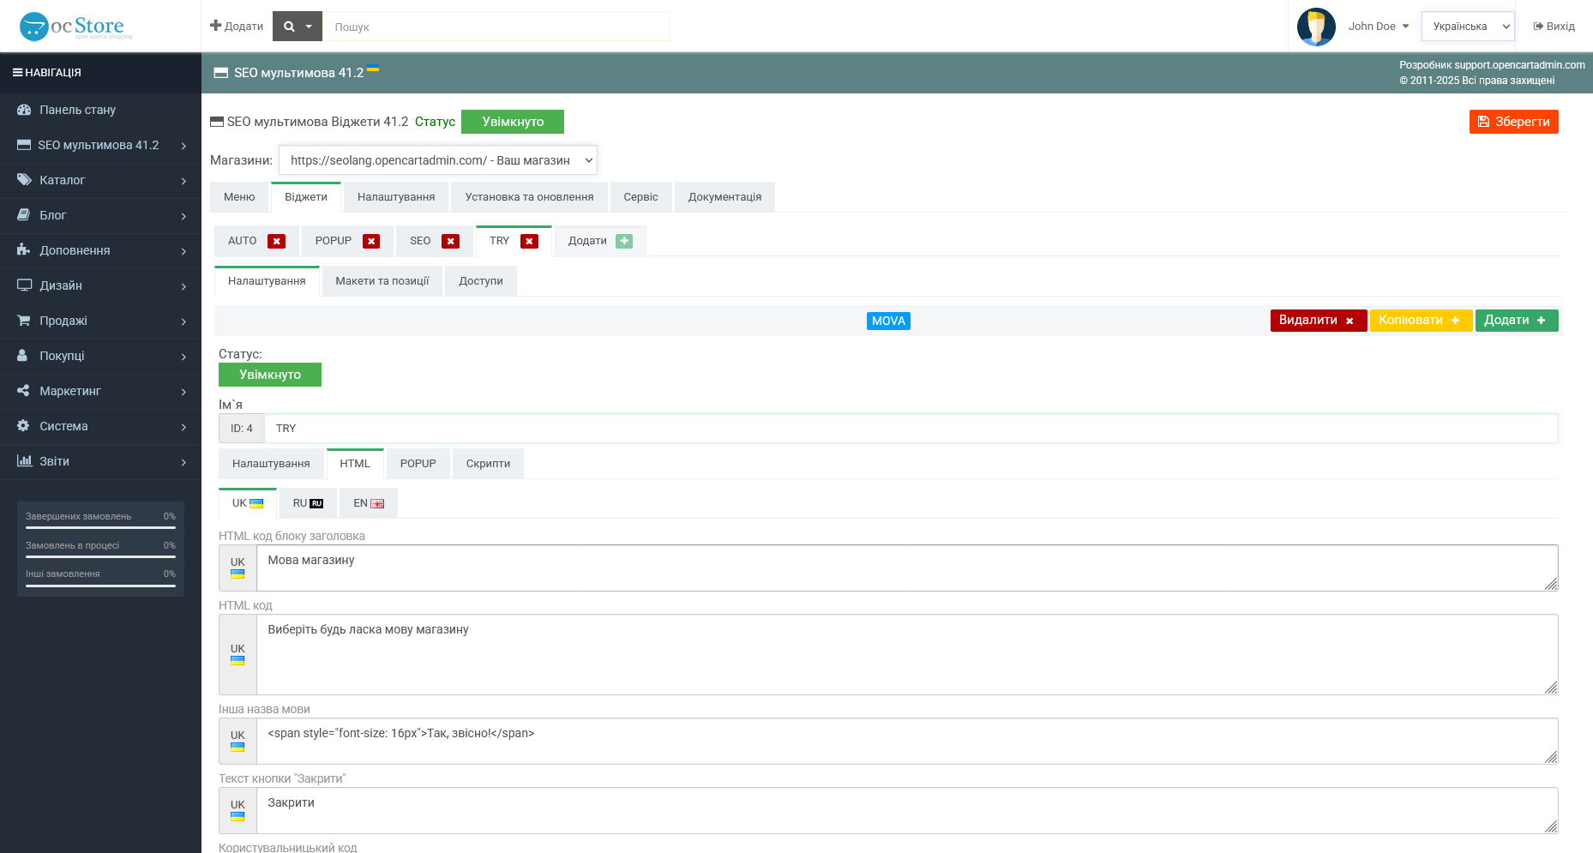Click the Ukrainian flag in UK language tab
Image resolution: width=1593 pixels, height=853 pixels.
(x=256, y=504)
